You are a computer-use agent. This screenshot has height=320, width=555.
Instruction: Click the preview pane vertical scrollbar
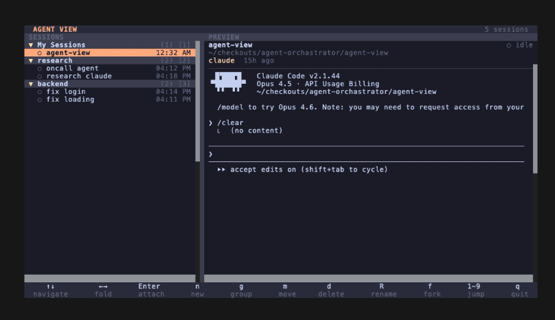click(x=535, y=119)
